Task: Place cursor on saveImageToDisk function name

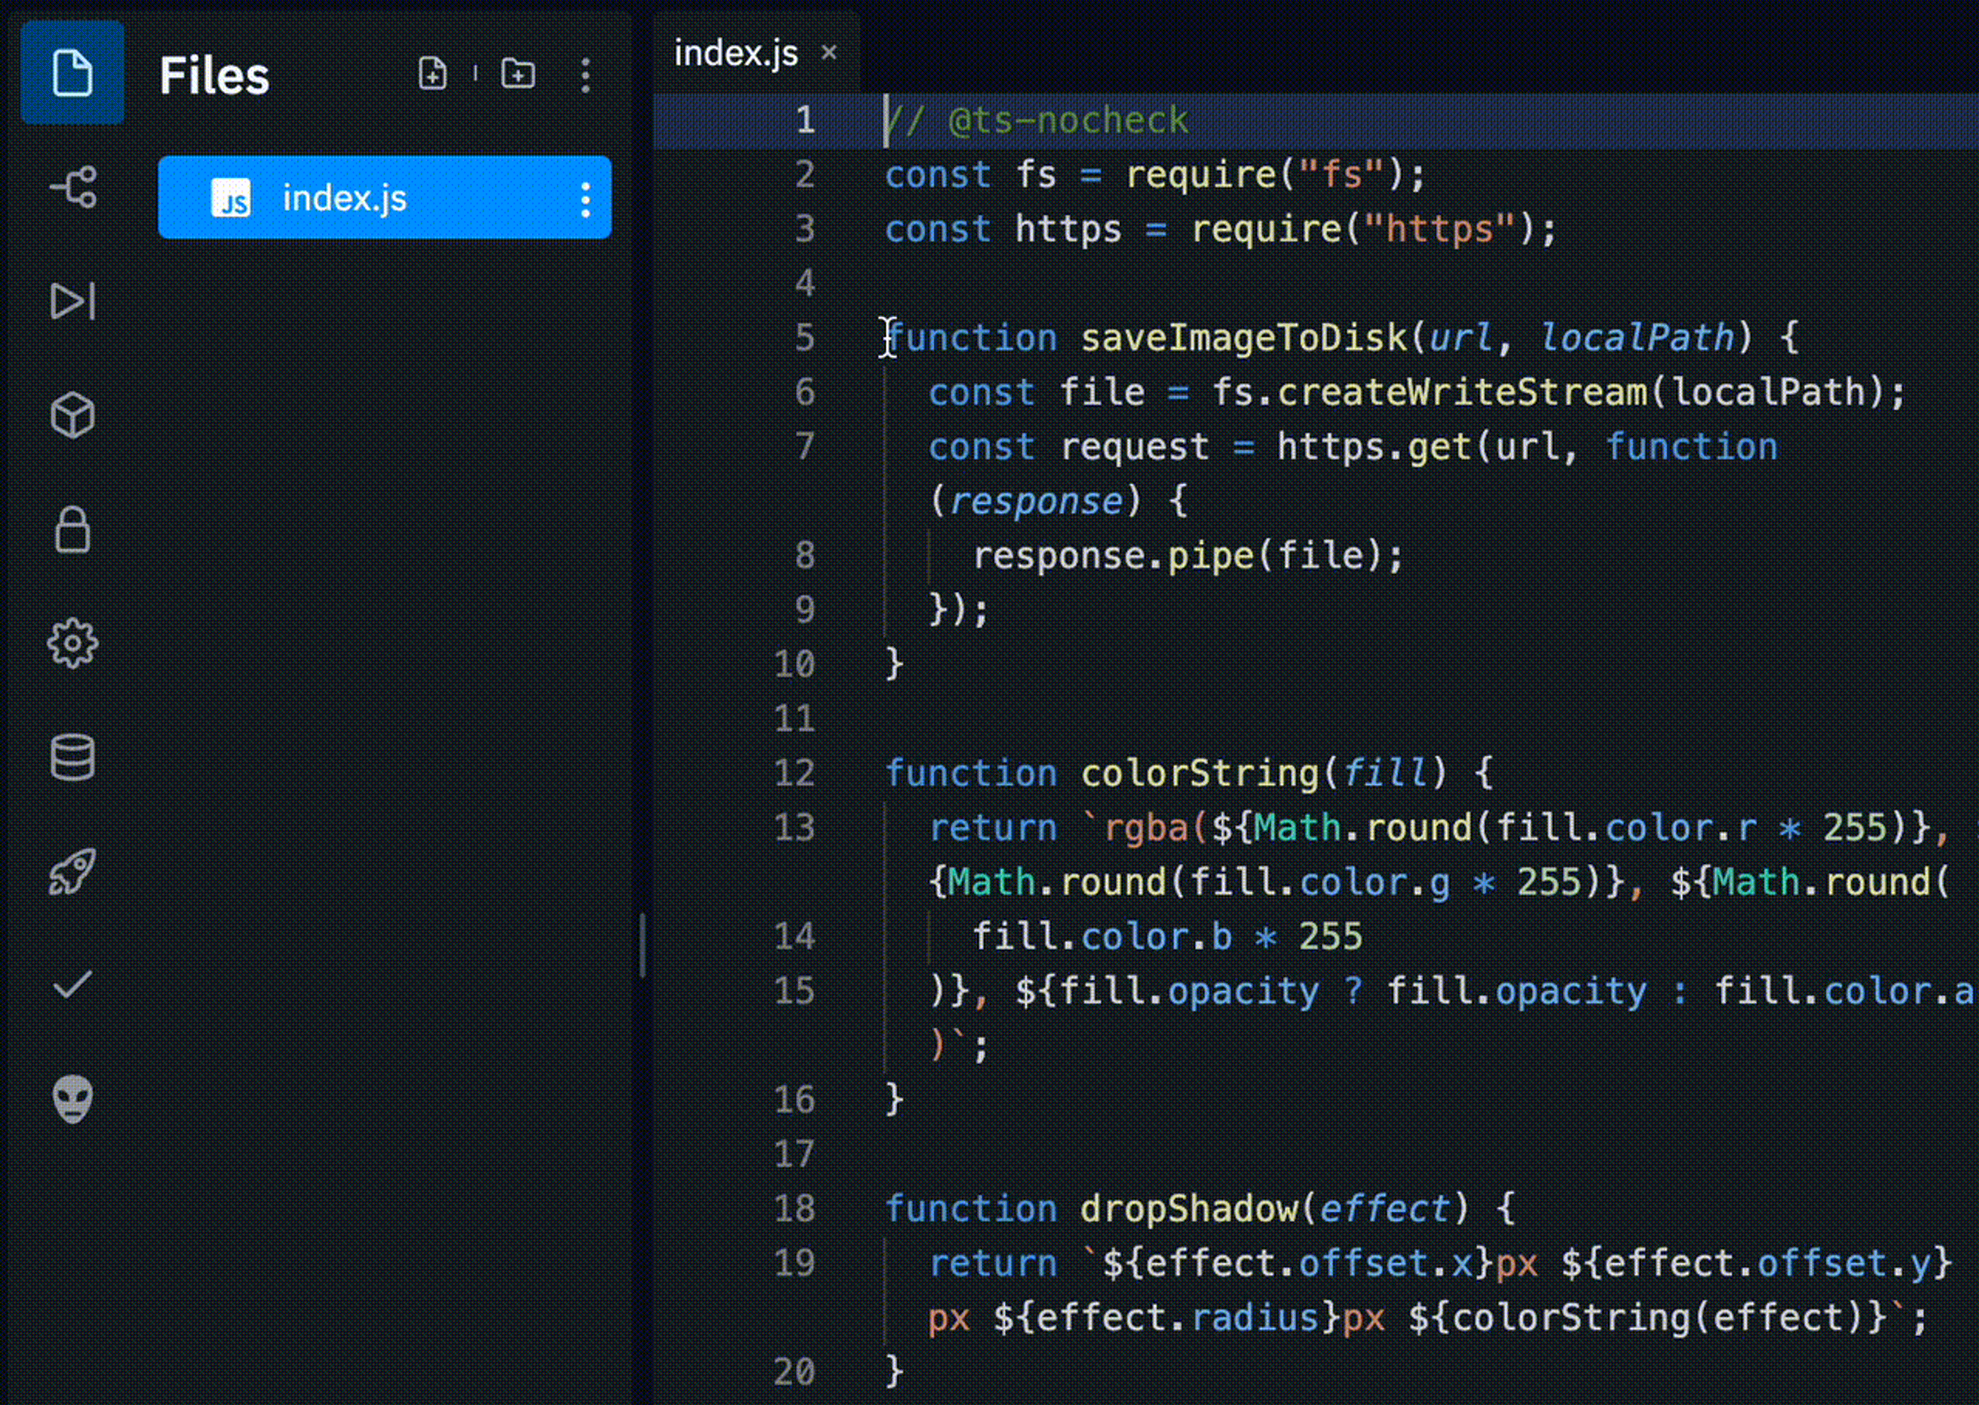Action: (x=1244, y=337)
